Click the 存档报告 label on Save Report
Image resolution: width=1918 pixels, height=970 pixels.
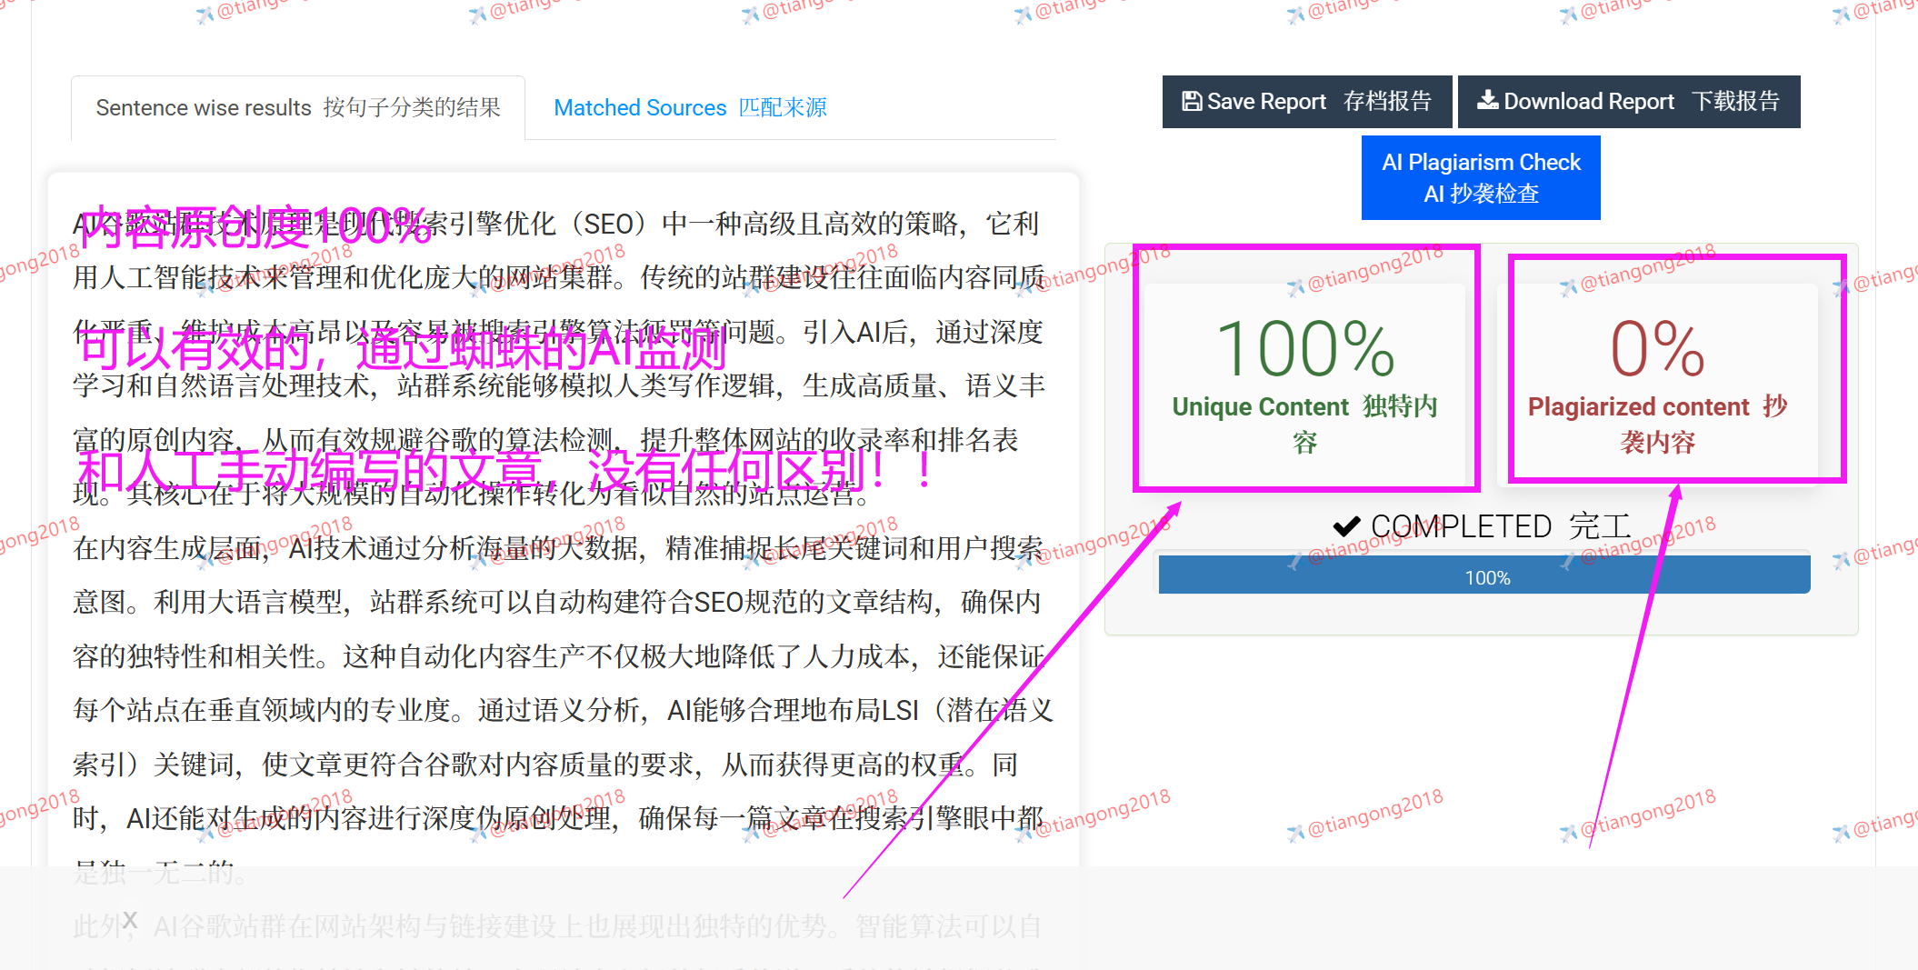[1387, 101]
